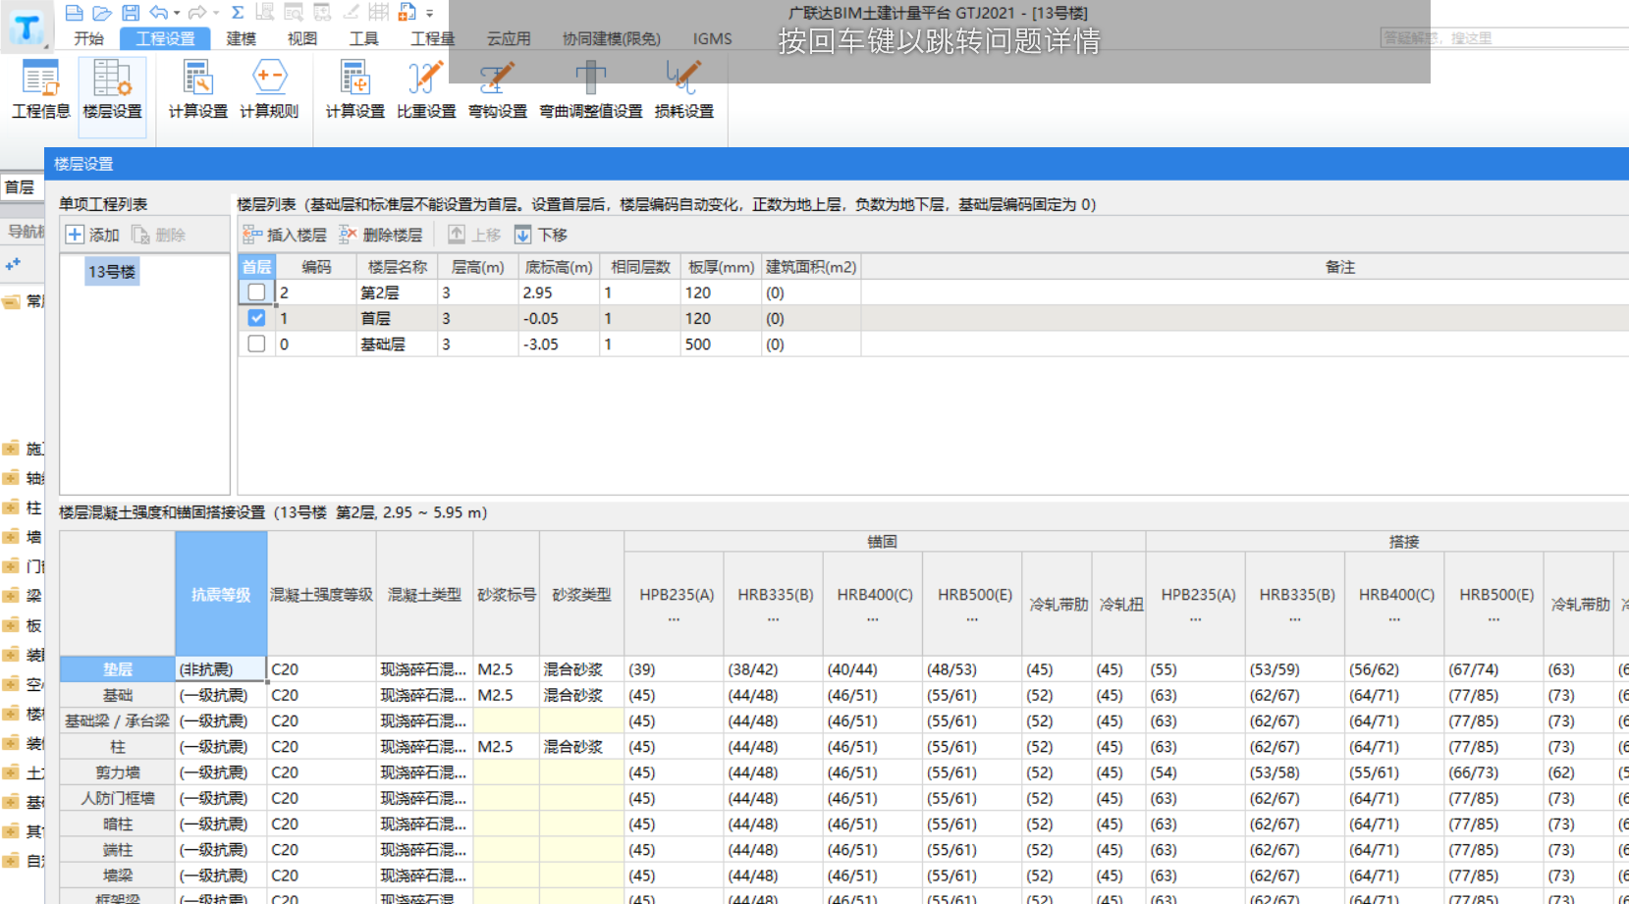The image size is (1629, 904).
Task: Switch to the IGMS ribbon tab
Action: 712,38
